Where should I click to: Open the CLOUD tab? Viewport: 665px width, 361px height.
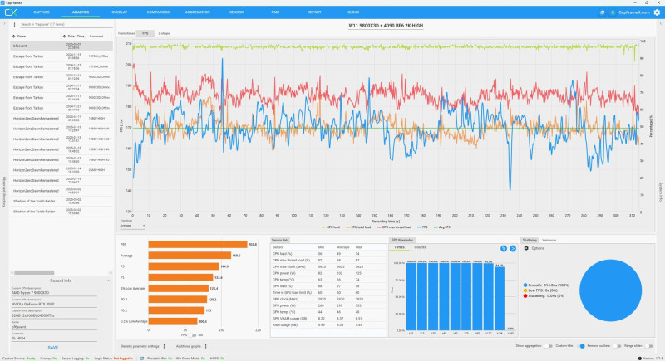(x=353, y=12)
